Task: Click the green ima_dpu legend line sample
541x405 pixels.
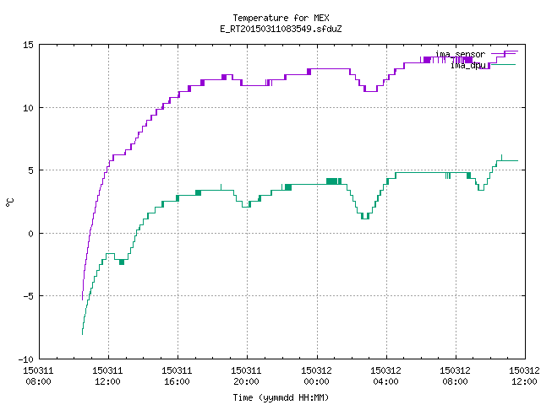Action: pos(503,65)
